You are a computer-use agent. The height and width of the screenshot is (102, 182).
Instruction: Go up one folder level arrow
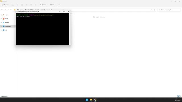click(x=11, y=10)
